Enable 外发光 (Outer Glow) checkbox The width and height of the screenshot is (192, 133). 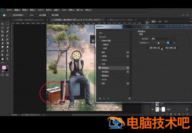coord(100,79)
